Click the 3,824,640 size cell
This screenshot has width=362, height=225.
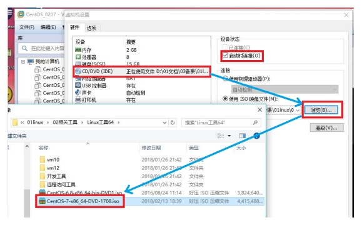[x=250, y=193]
